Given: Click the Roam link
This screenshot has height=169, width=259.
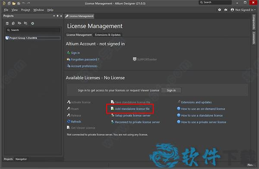Looking at the screenshot, I should tap(75, 109).
